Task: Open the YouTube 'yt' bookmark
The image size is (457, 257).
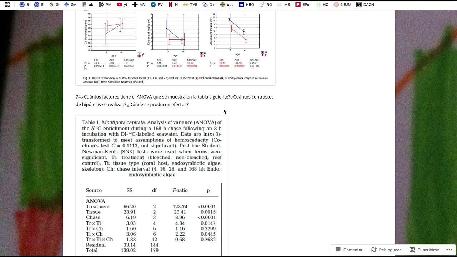Action: [x=122, y=5]
